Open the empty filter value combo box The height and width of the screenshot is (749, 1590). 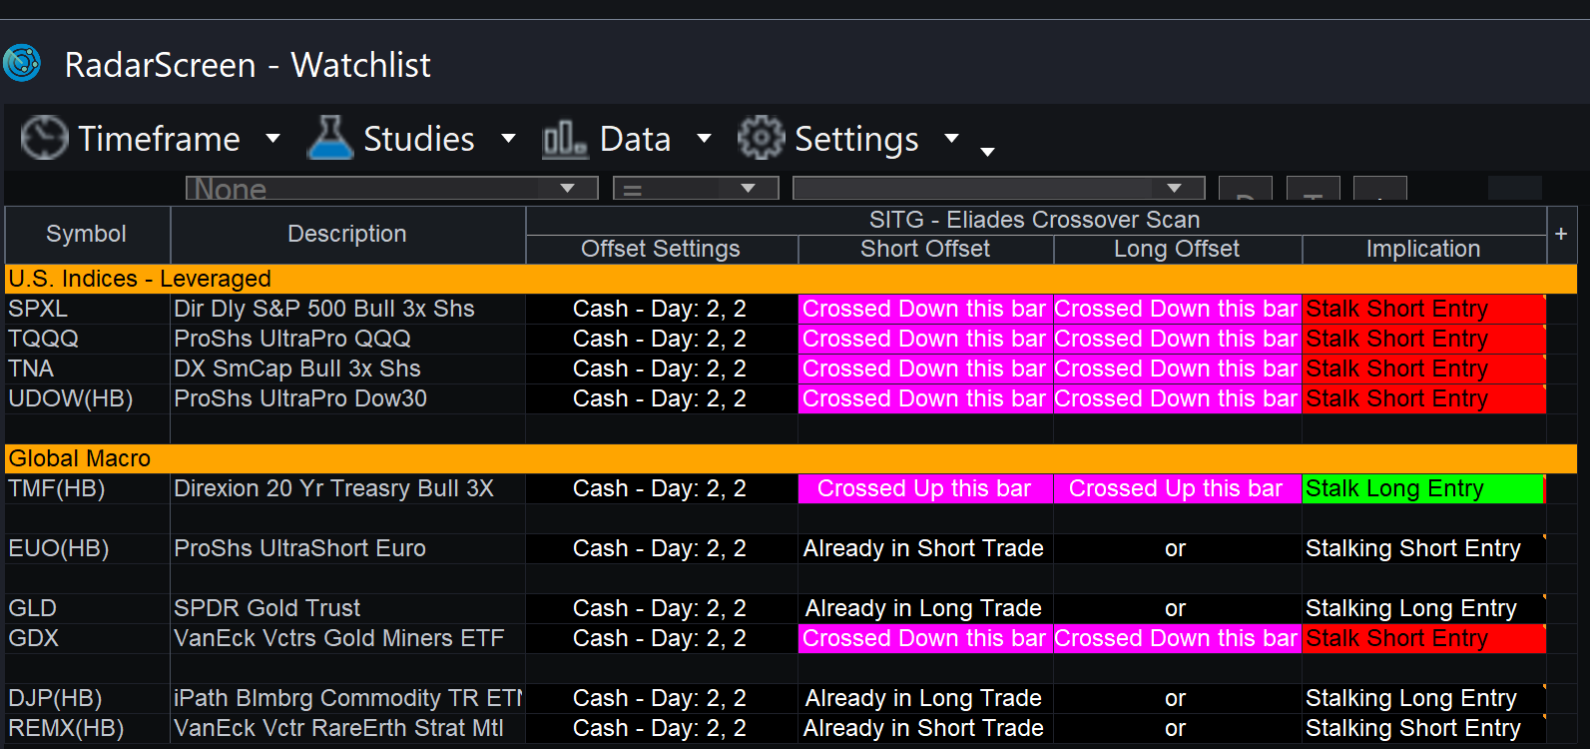[x=998, y=189]
